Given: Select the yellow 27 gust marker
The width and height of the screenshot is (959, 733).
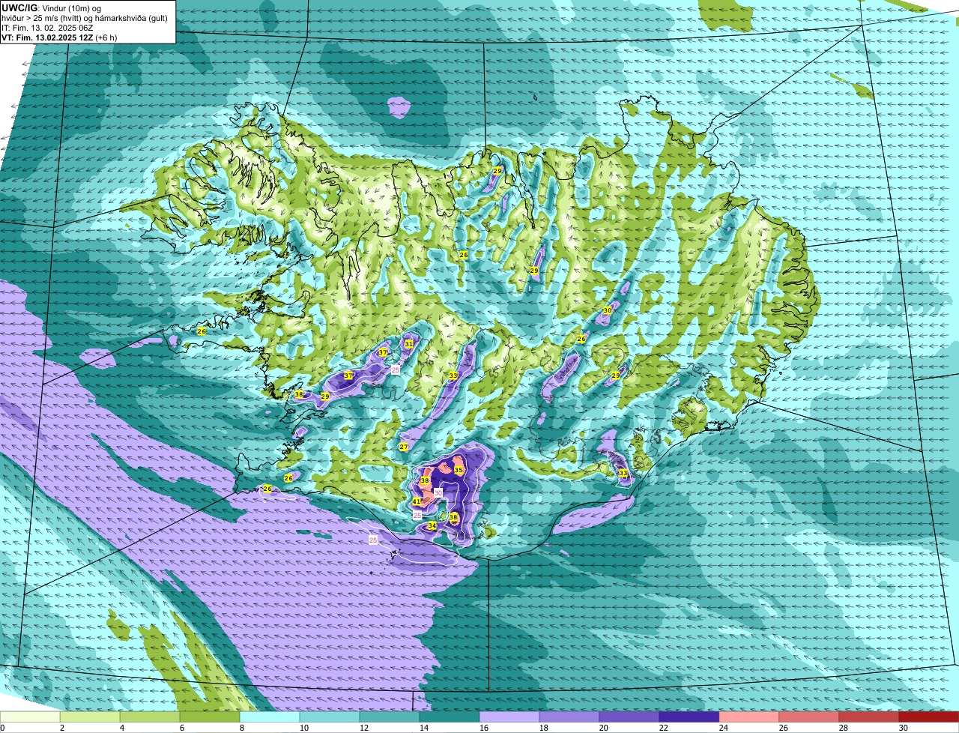Looking at the screenshot, I should coord(404,447).
